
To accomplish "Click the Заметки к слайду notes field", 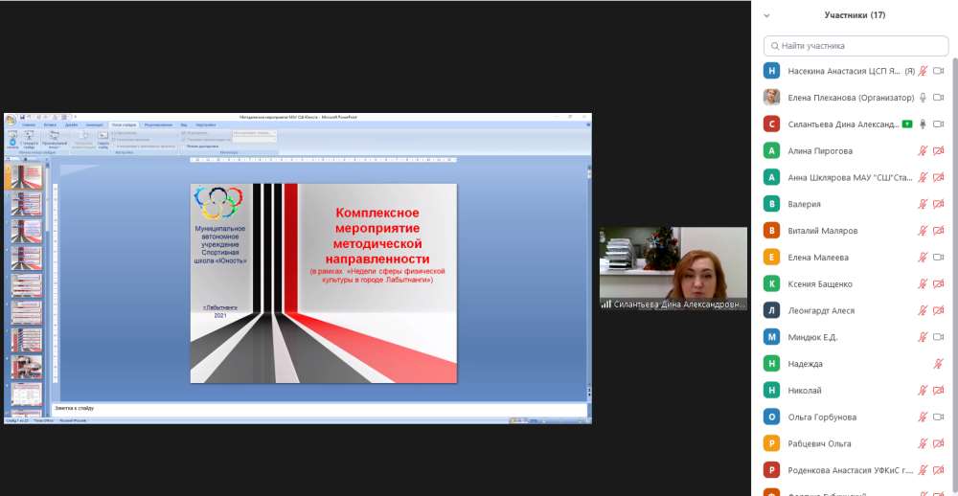I will 319,408.
